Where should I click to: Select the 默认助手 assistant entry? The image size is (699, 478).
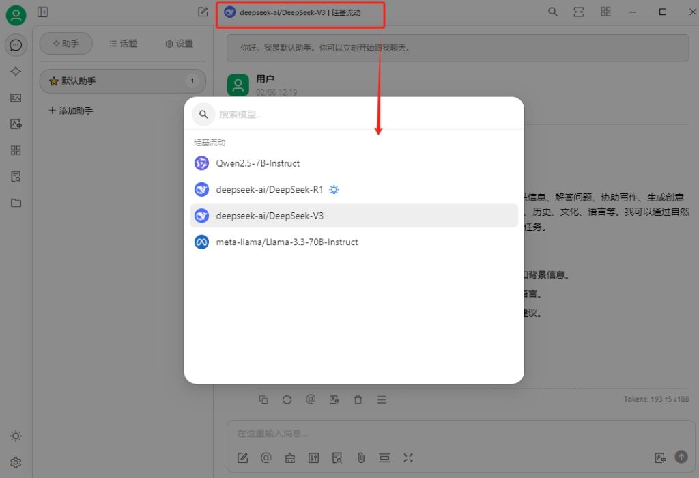(123, 81)
